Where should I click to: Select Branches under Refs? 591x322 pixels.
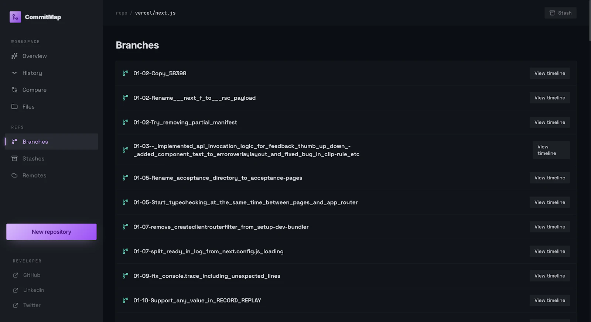(52, 142)
